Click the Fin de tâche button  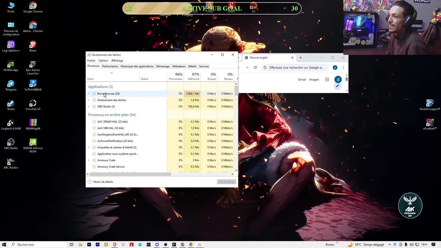[x=226, y=182]
